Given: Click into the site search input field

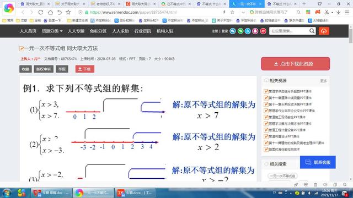Looking at the screenshot, I should (x=289, y=31).
